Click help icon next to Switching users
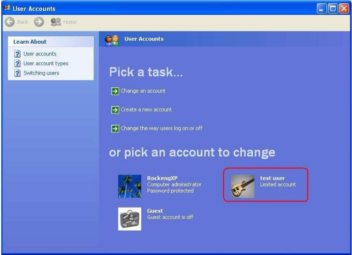 click(x=17, y=73)
